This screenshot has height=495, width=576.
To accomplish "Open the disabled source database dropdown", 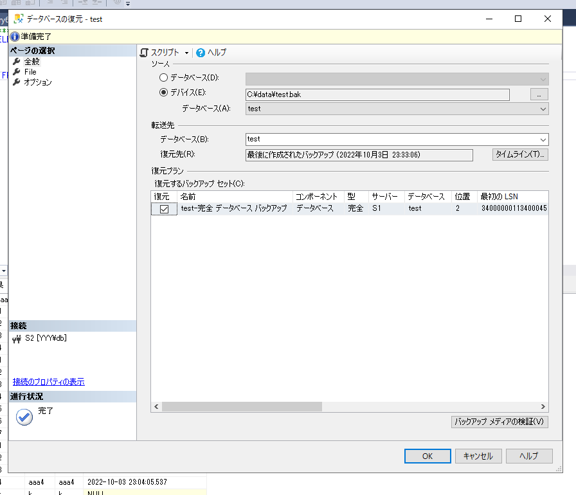I will [397, 79].
